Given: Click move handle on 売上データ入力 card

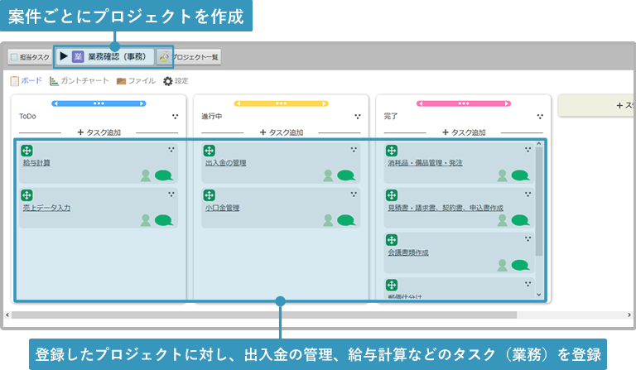Looking at the screenshot, I should click(26, 195).
